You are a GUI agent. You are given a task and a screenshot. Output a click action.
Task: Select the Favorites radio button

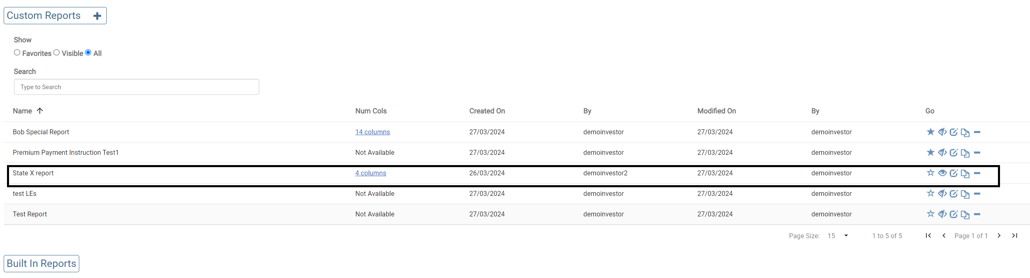click(17, 53)
